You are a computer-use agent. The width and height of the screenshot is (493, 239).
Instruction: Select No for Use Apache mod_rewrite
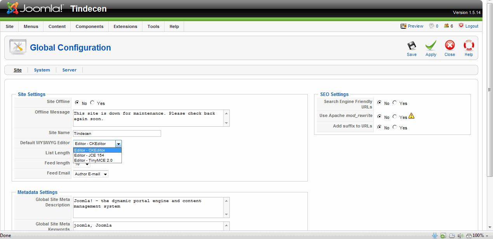379,117
